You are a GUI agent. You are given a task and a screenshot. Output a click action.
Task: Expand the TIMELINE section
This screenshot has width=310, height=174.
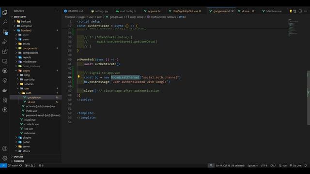pyautogui.click(x=19, y=161)
